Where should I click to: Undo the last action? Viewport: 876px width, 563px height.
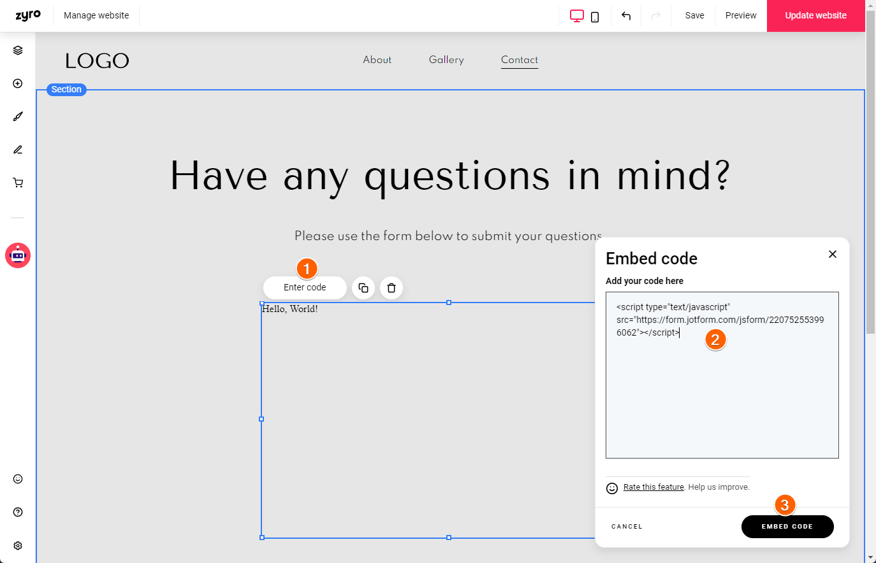pyautogui.click(x=626, y=16)
